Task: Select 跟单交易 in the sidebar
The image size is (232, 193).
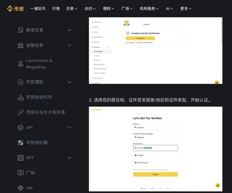Action: point(35,30)
